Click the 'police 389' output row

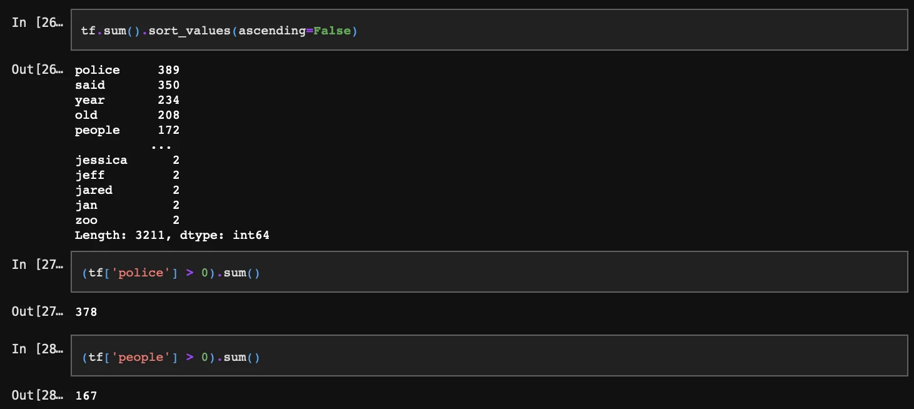click(127, 70)
